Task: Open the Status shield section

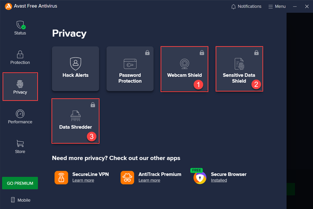Action: tap(20, 28)
